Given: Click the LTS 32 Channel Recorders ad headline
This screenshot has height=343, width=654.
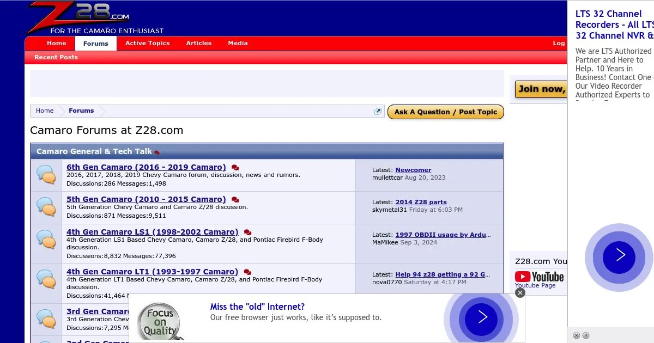Looking at the screenshot, I should pos(614,24).
